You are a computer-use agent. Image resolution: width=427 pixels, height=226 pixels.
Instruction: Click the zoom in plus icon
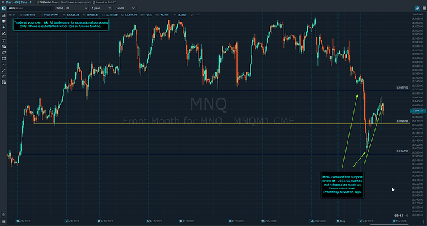(423, 222)
